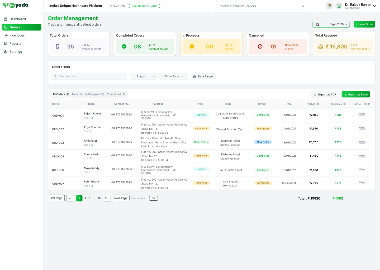View details for order ORD-003
Screen dimensions: 380x270
[362, 142]
